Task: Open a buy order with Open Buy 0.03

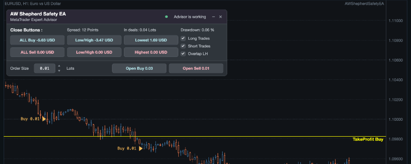Action: pos(139,68)
